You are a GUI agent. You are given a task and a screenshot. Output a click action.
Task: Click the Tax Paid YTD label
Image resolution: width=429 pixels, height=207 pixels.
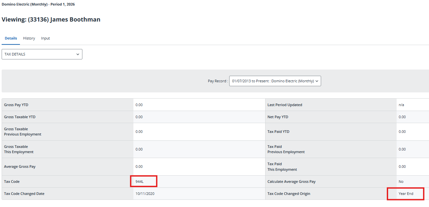[x=278, y=132]
